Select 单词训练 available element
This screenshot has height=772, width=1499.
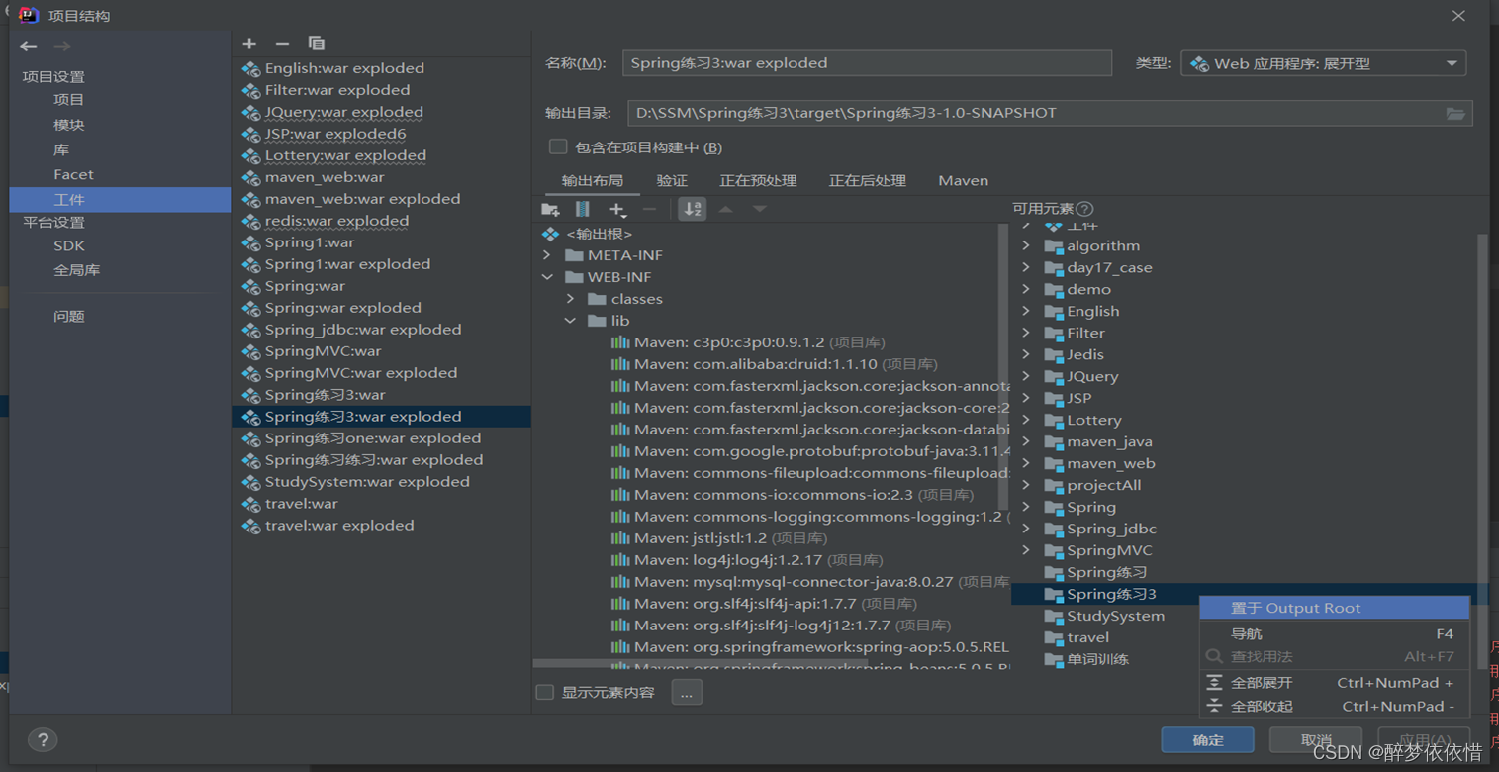tap(1097, 659)
